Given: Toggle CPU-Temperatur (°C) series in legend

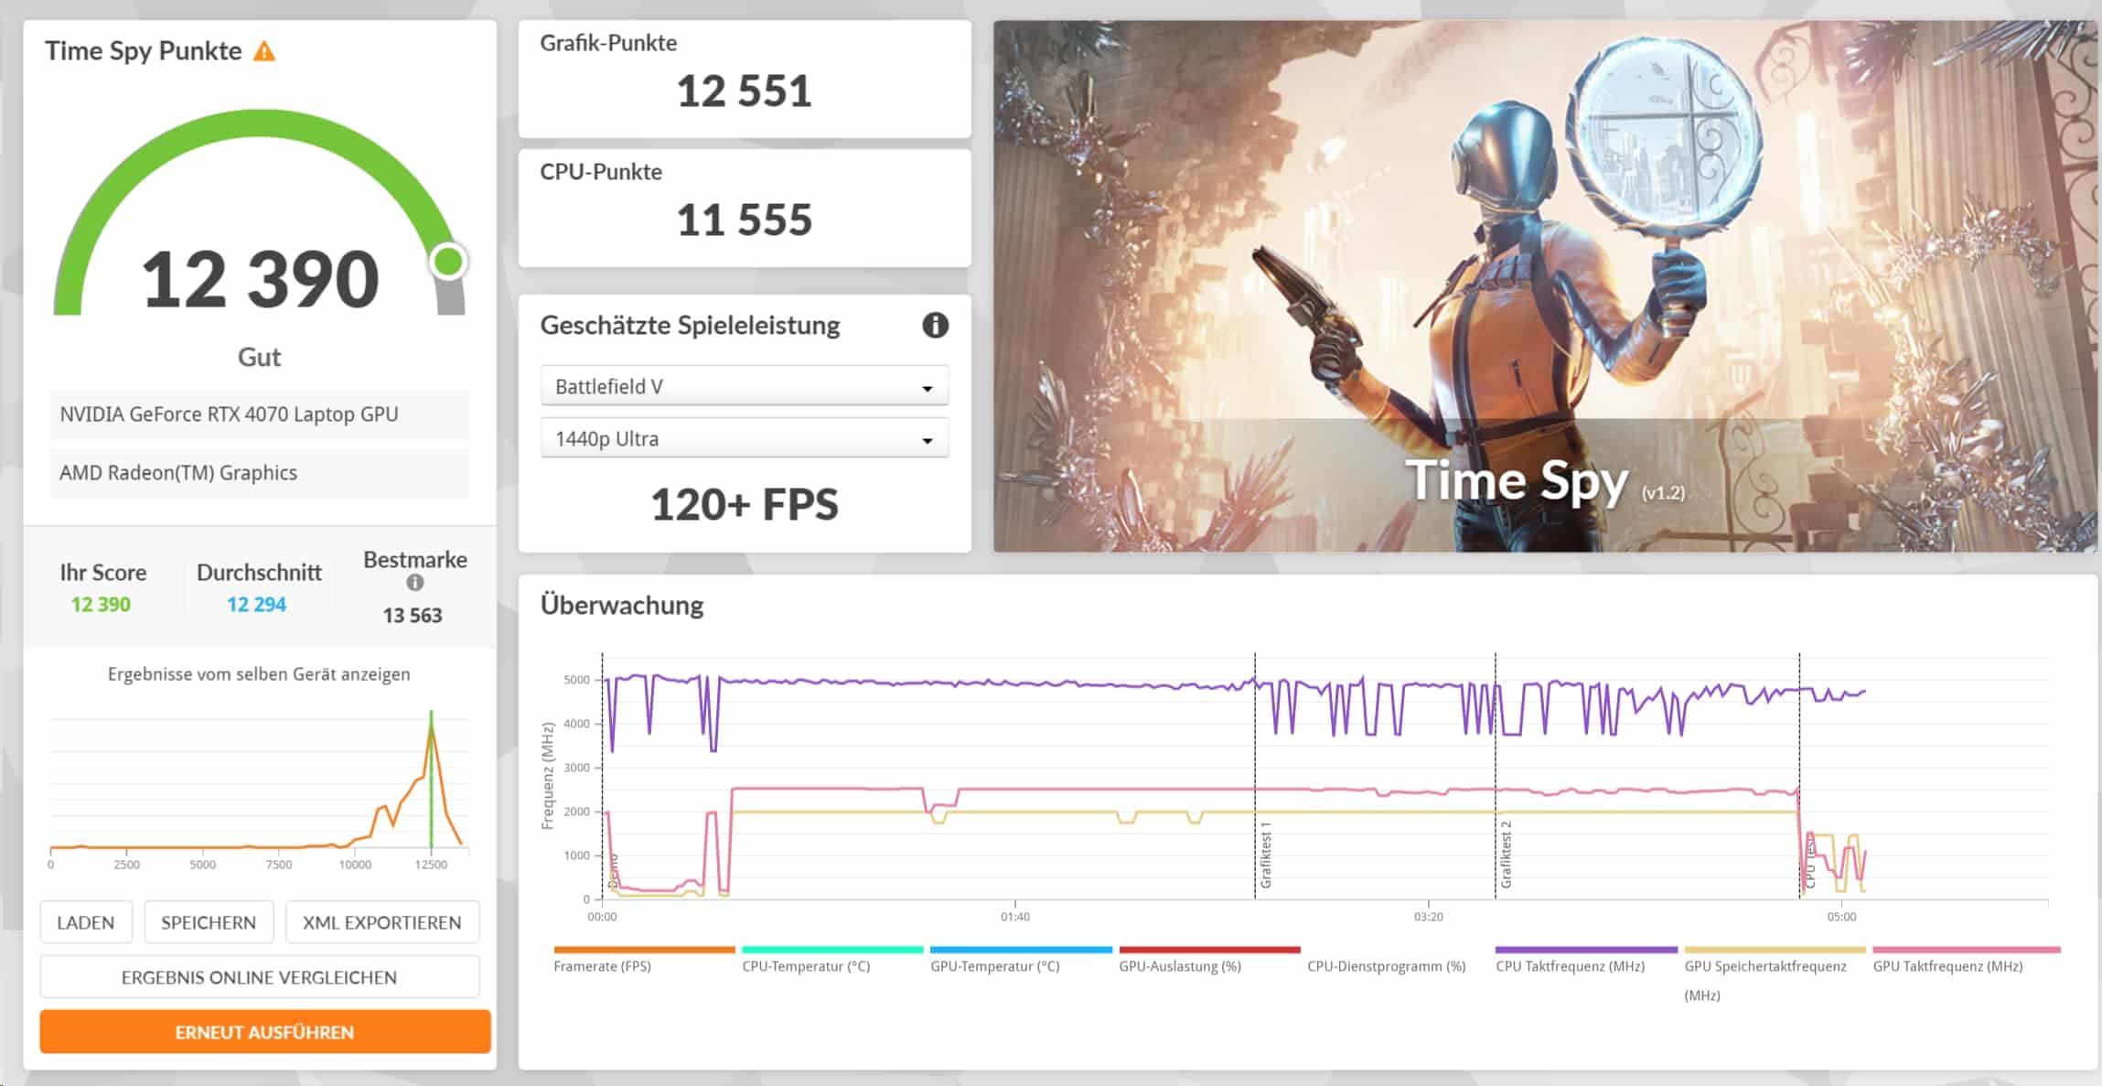Looking at the screenshot, I should point(805,965).
